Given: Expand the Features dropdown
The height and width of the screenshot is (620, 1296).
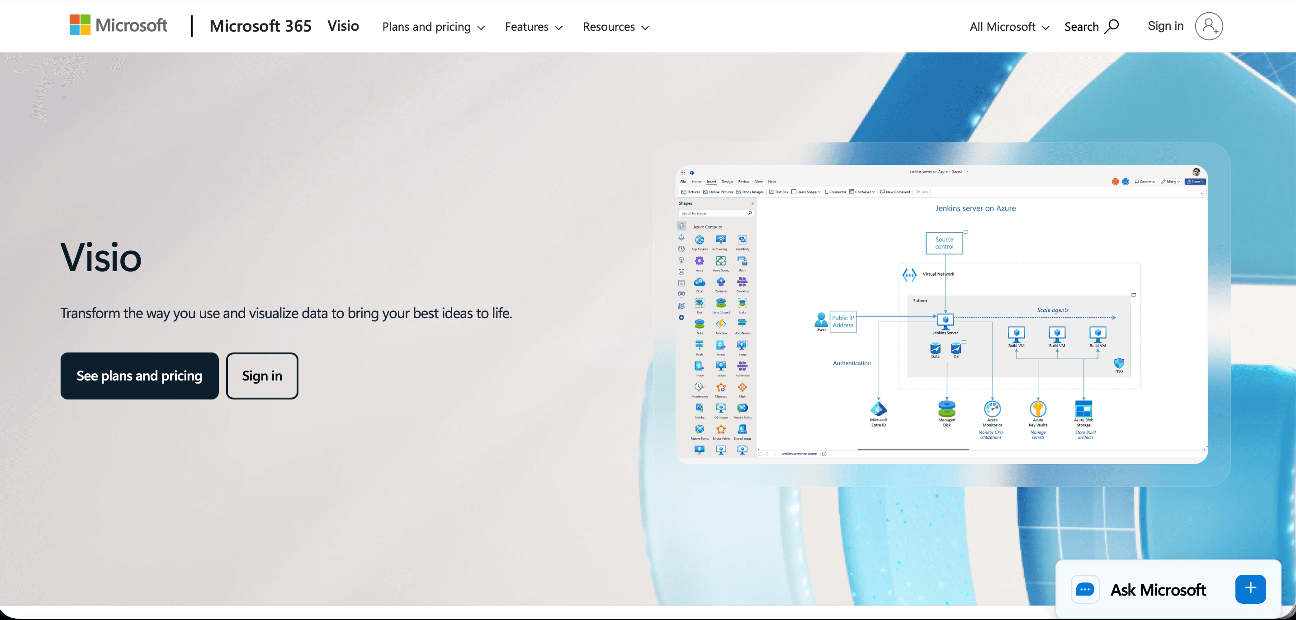Looking at the screenshot, I should [x=533, y=27].
